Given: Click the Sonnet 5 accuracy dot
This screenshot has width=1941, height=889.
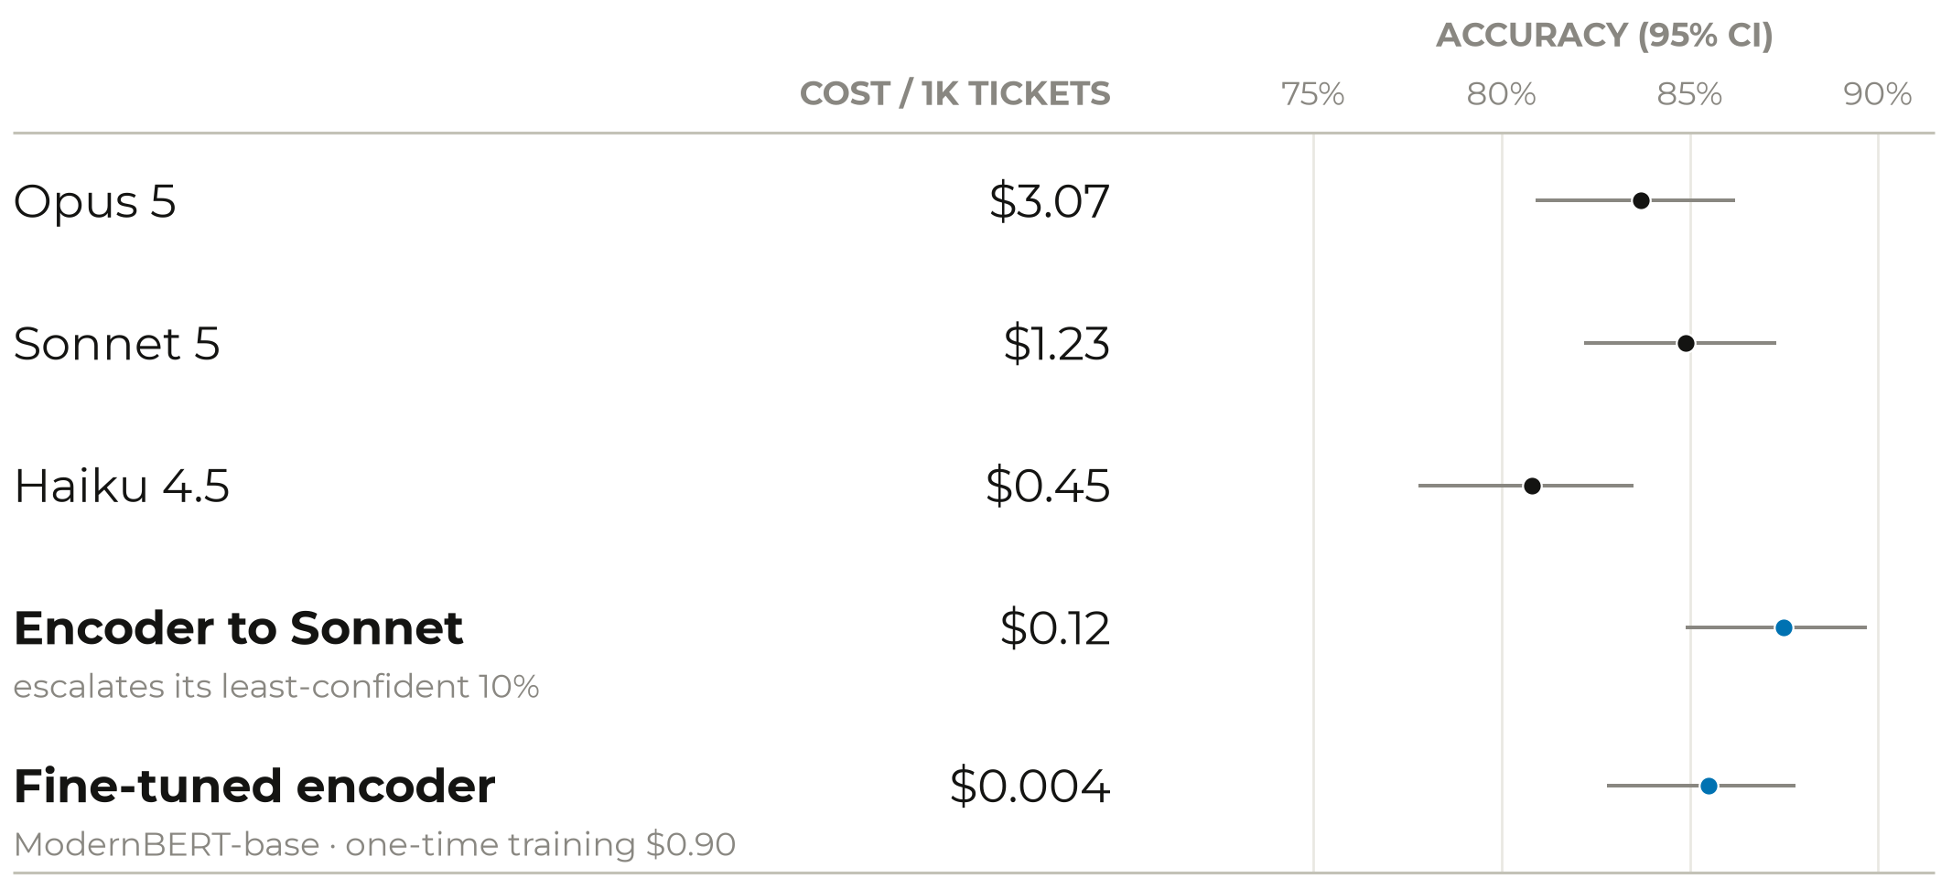Looking at the screenshot, I should [x=1686, y=343].
